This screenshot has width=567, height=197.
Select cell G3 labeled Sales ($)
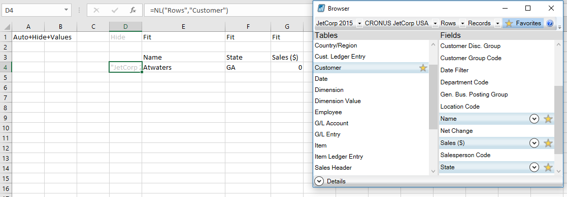point(287,57)
